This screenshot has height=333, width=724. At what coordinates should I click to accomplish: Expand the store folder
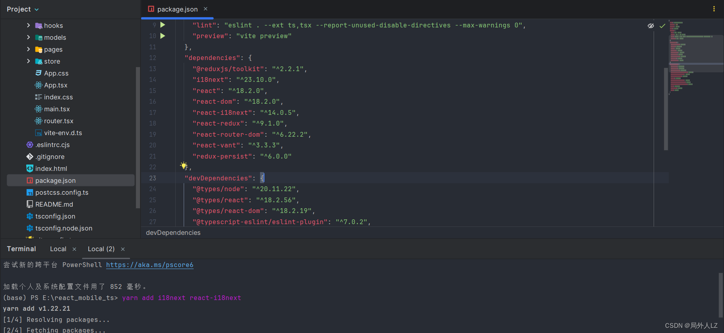pos(28,61)
